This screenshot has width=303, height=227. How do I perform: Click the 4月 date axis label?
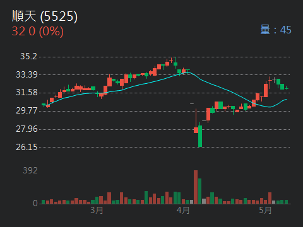pyautogui.click(x=183, y=210)
